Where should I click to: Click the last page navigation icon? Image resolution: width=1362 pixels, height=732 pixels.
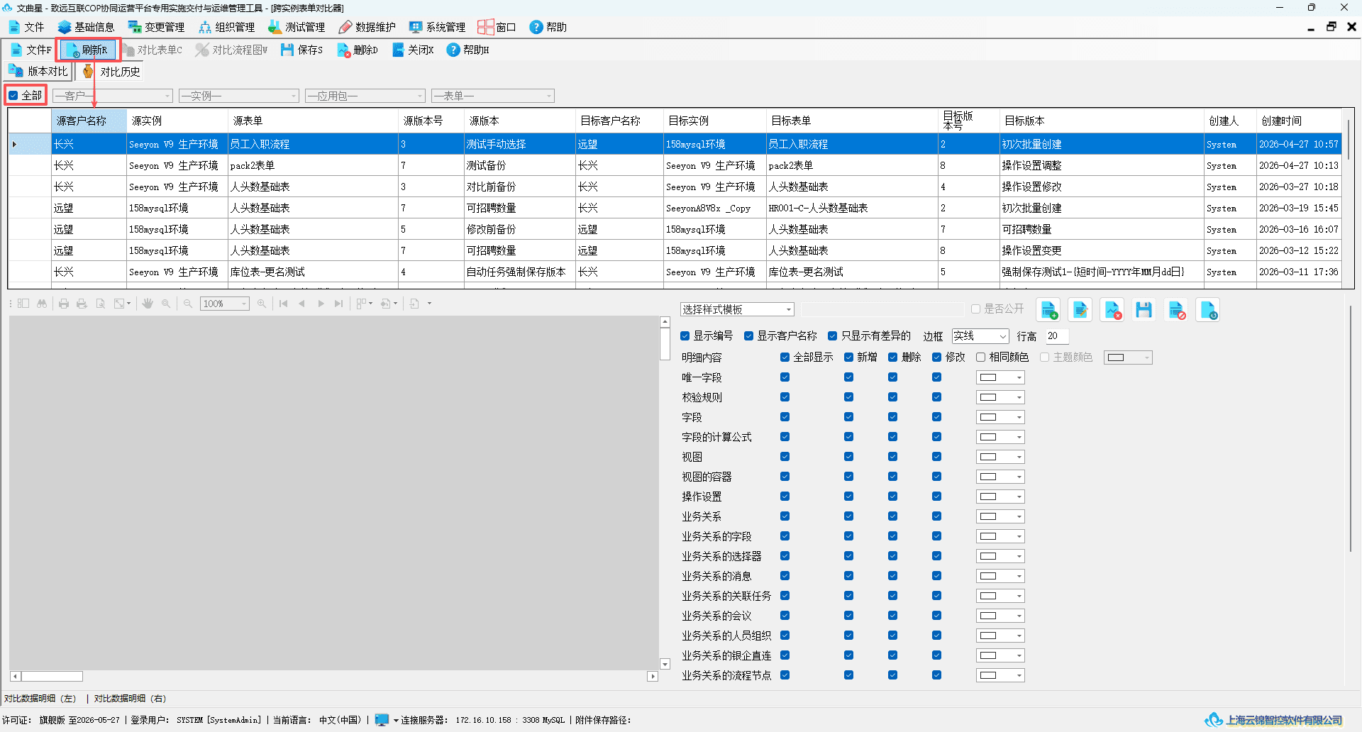pyautogui.click(x=339, y=304)
